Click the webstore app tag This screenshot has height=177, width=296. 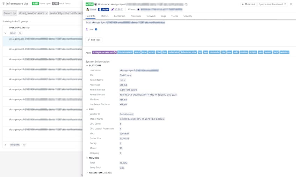click(284, 52)
